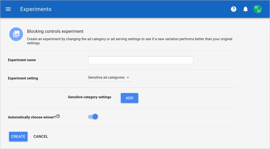Click the Experiment name label

tap(22, 60)
